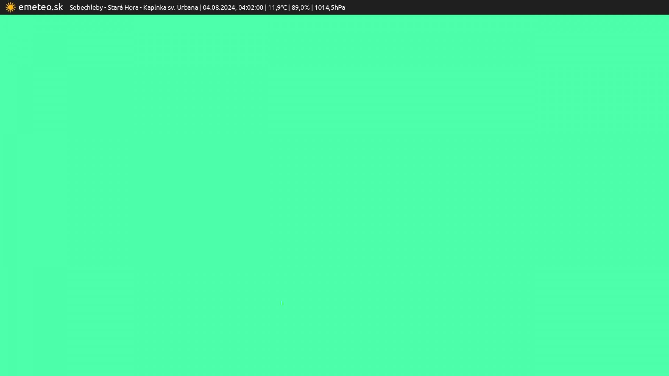
Task: Click the emeteo.sk sun logo icon
Action: [x=10, y=7]
